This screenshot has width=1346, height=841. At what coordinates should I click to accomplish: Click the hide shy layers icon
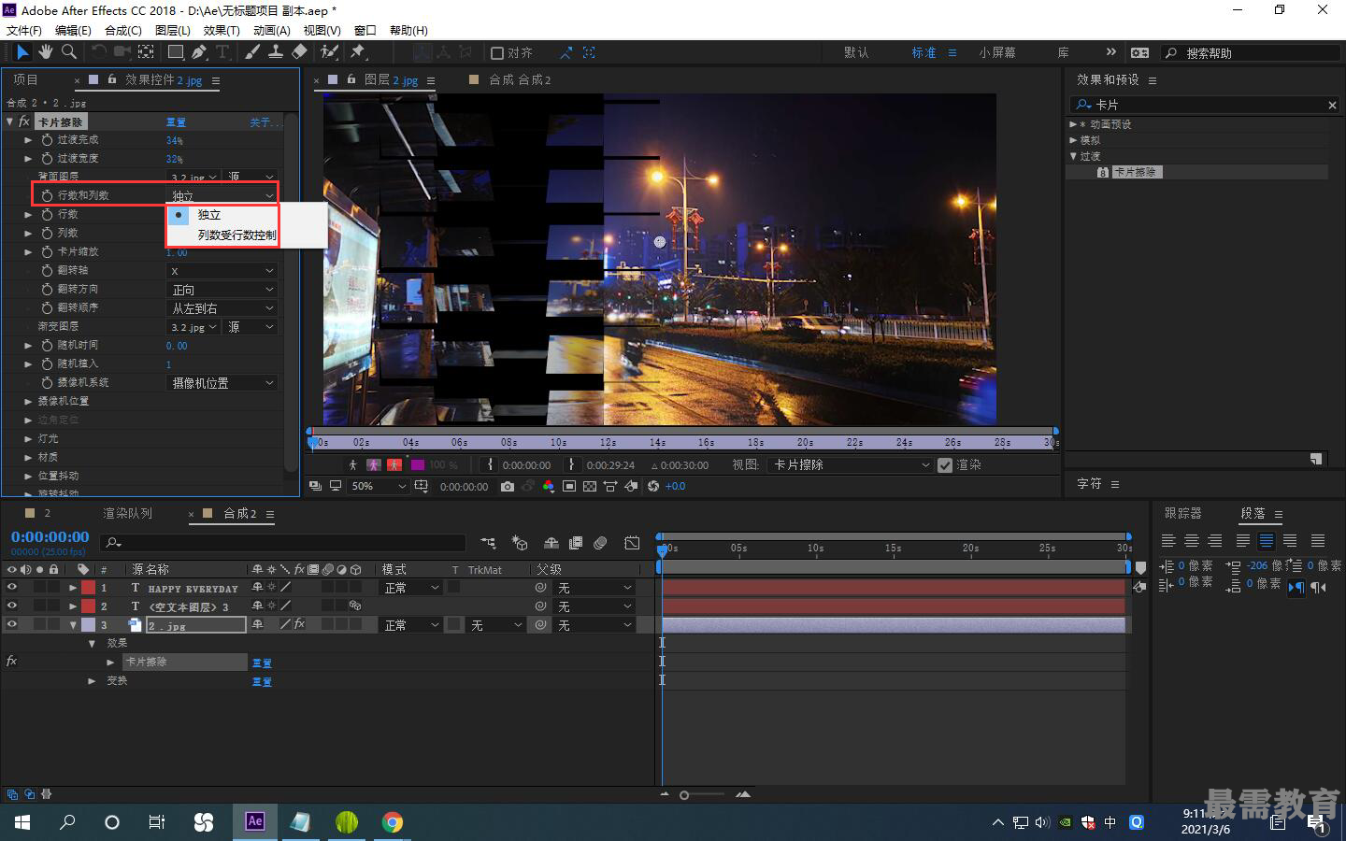[x=551, y=543]
